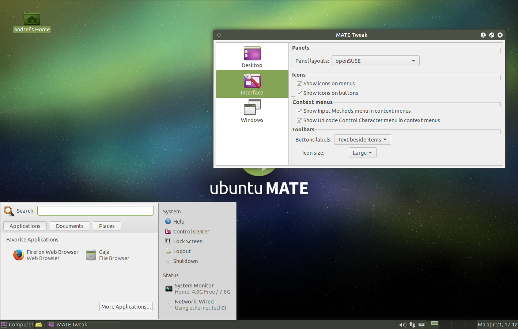Open the Interface panel in MATE Tweak
Viewport: 518px width, 329px height.
coord(252,84)
